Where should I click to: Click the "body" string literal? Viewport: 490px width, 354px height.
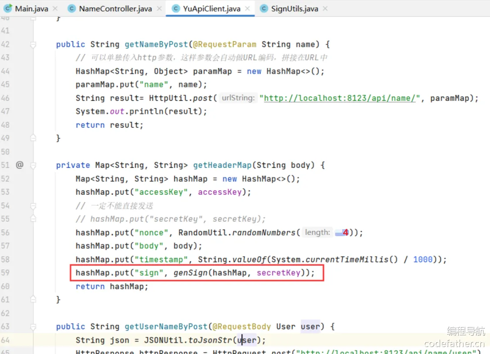149,246
